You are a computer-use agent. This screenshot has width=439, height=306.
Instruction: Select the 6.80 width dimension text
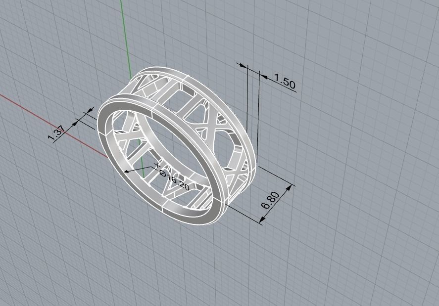270,200
